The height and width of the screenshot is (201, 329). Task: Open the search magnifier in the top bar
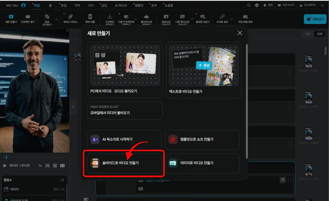pos(249,5)
